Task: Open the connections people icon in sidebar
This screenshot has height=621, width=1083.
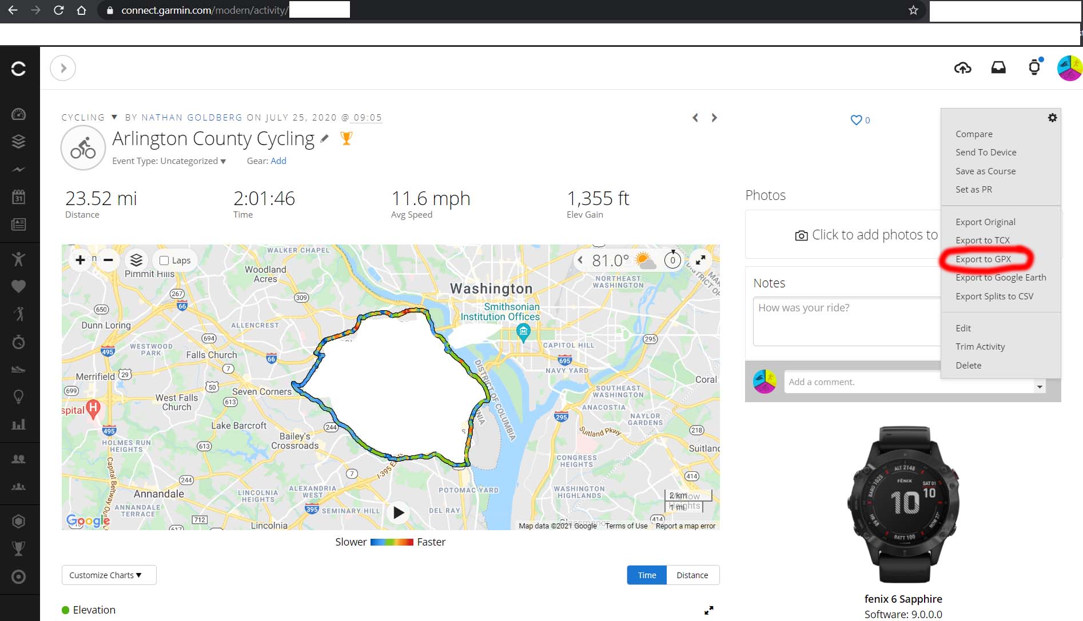Action: (x=18, y=459)
